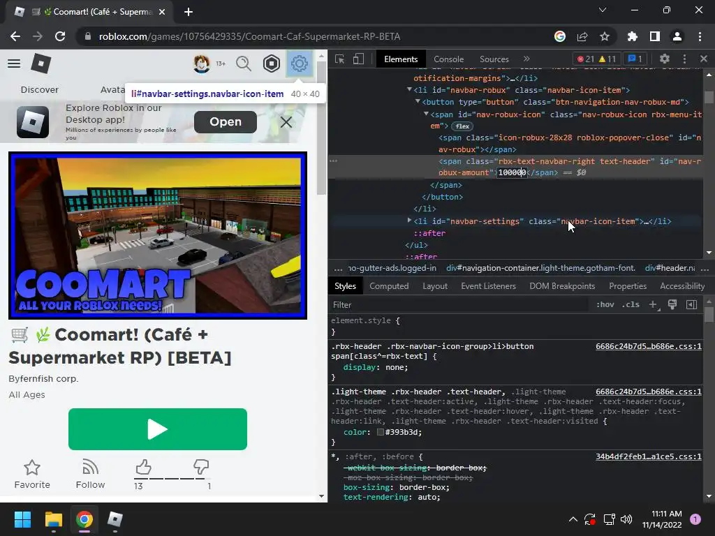Go to the Discover page
715x536 pixels.
[40, 90]
